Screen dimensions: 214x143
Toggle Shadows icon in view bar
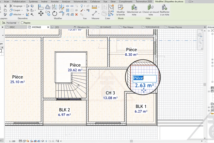[x=31, y=141]
